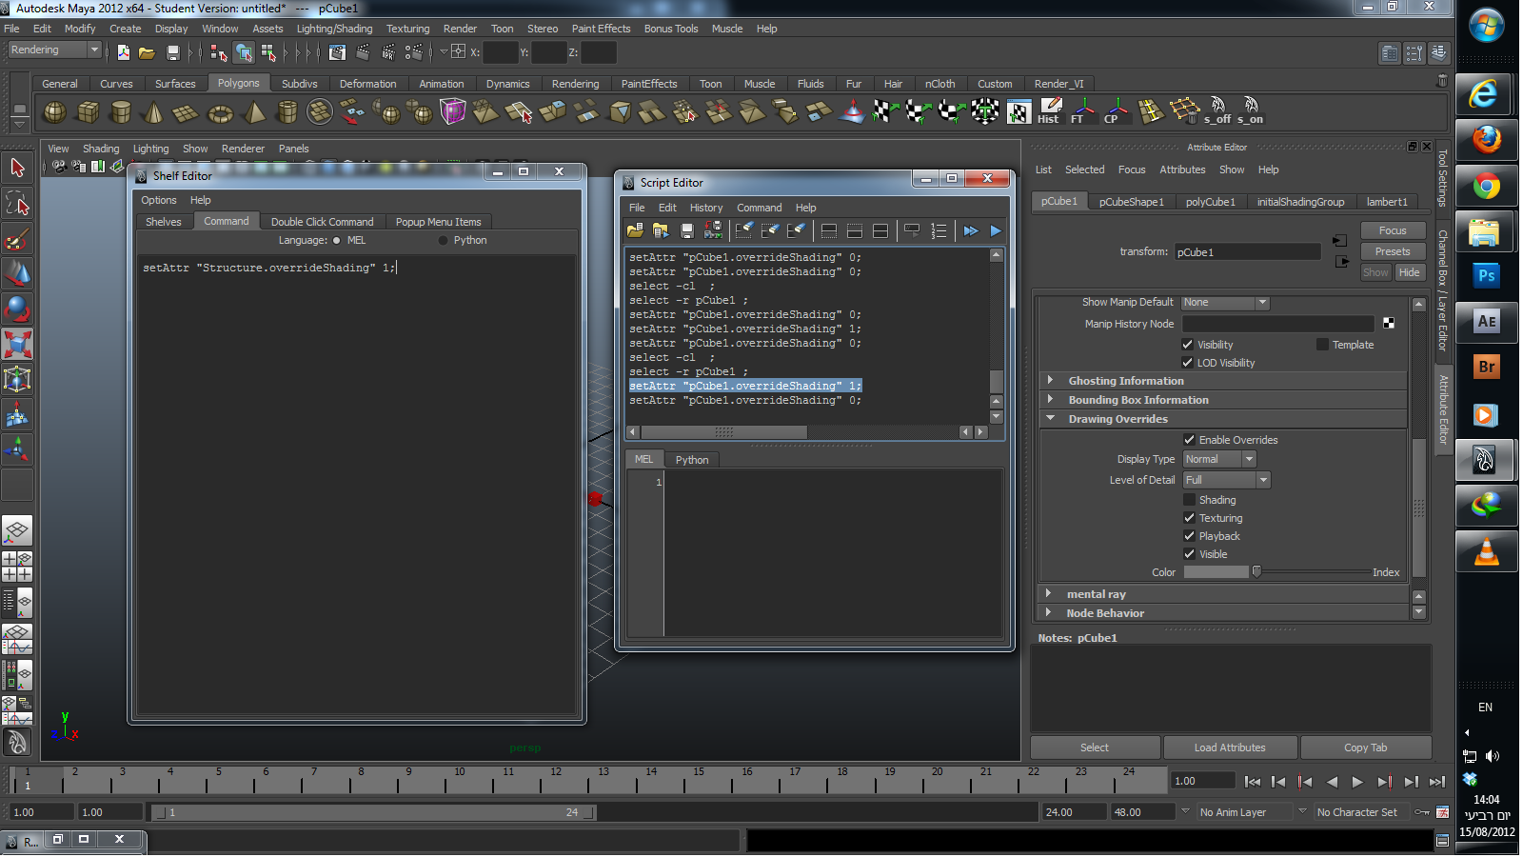Screen dimensions: 1523x857
Task: Click the Load Attributes button
Action: coord(1229,747)
